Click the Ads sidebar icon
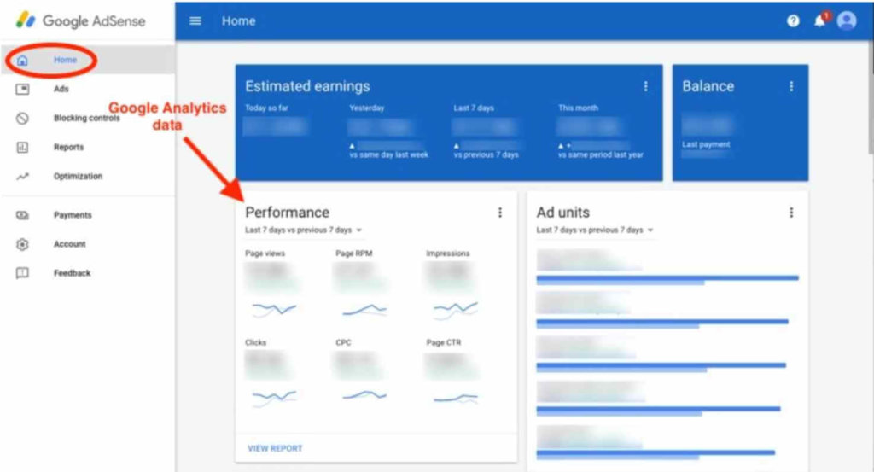 coord(23,89)
